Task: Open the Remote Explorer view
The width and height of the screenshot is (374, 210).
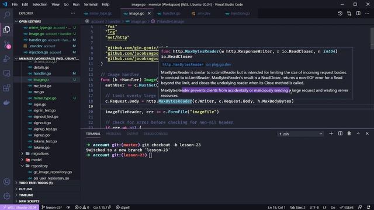Action: click(6, 73)
